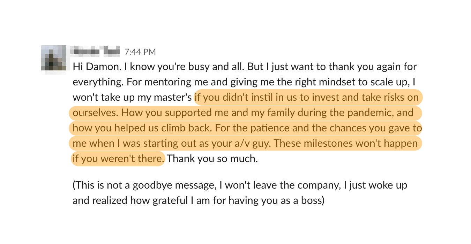This screenshot has height=244, width=471.
Task: Open the sender's blurred profile avatar
Action: click(x=53, y=59)
